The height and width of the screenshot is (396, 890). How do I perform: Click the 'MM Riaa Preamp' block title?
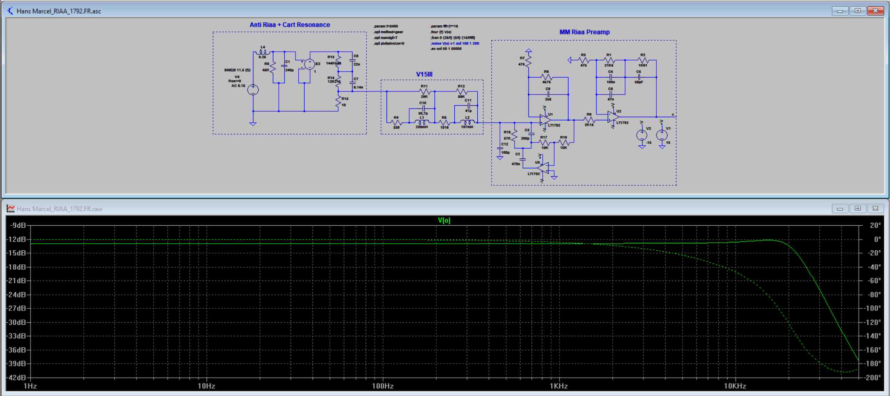tap(584, 32)
